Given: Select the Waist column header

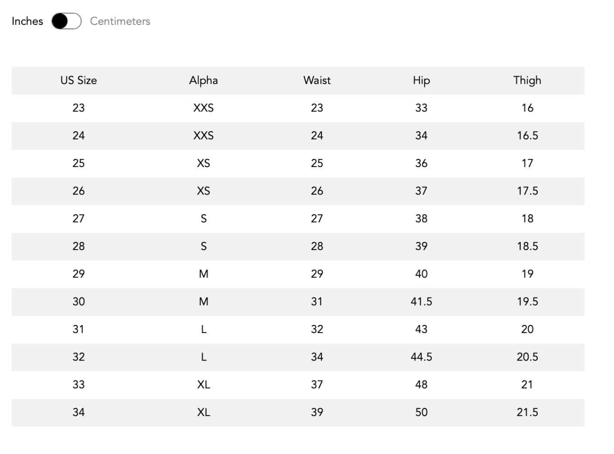Looking at the screenshot, I should pos(317,80).
